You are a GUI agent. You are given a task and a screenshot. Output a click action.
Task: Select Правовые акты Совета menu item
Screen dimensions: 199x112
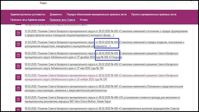click(62, 20)
